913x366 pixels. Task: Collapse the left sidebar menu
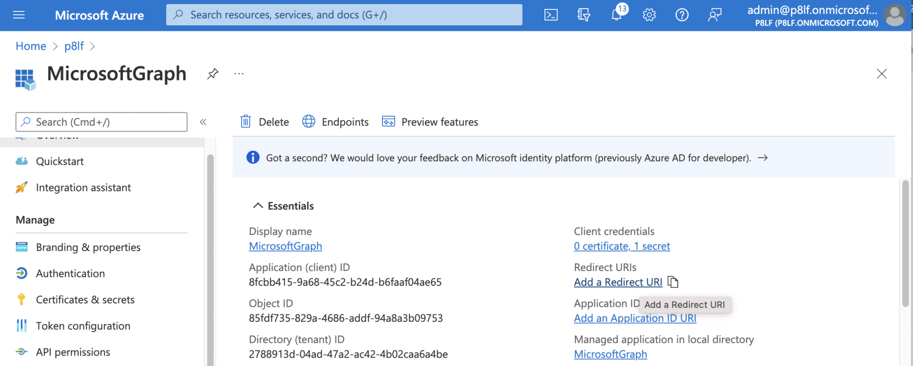coord(203,122)
